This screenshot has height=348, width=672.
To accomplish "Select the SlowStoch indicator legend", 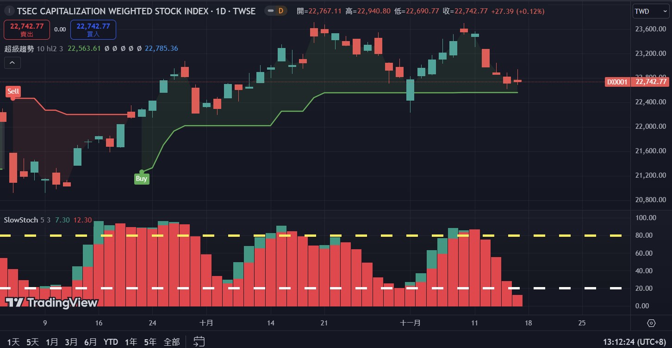I will [21, 220].
